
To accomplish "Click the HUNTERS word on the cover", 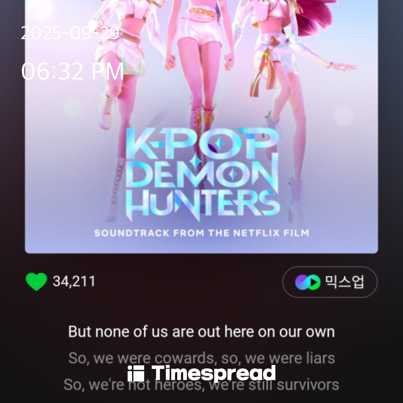I will 203,204.
